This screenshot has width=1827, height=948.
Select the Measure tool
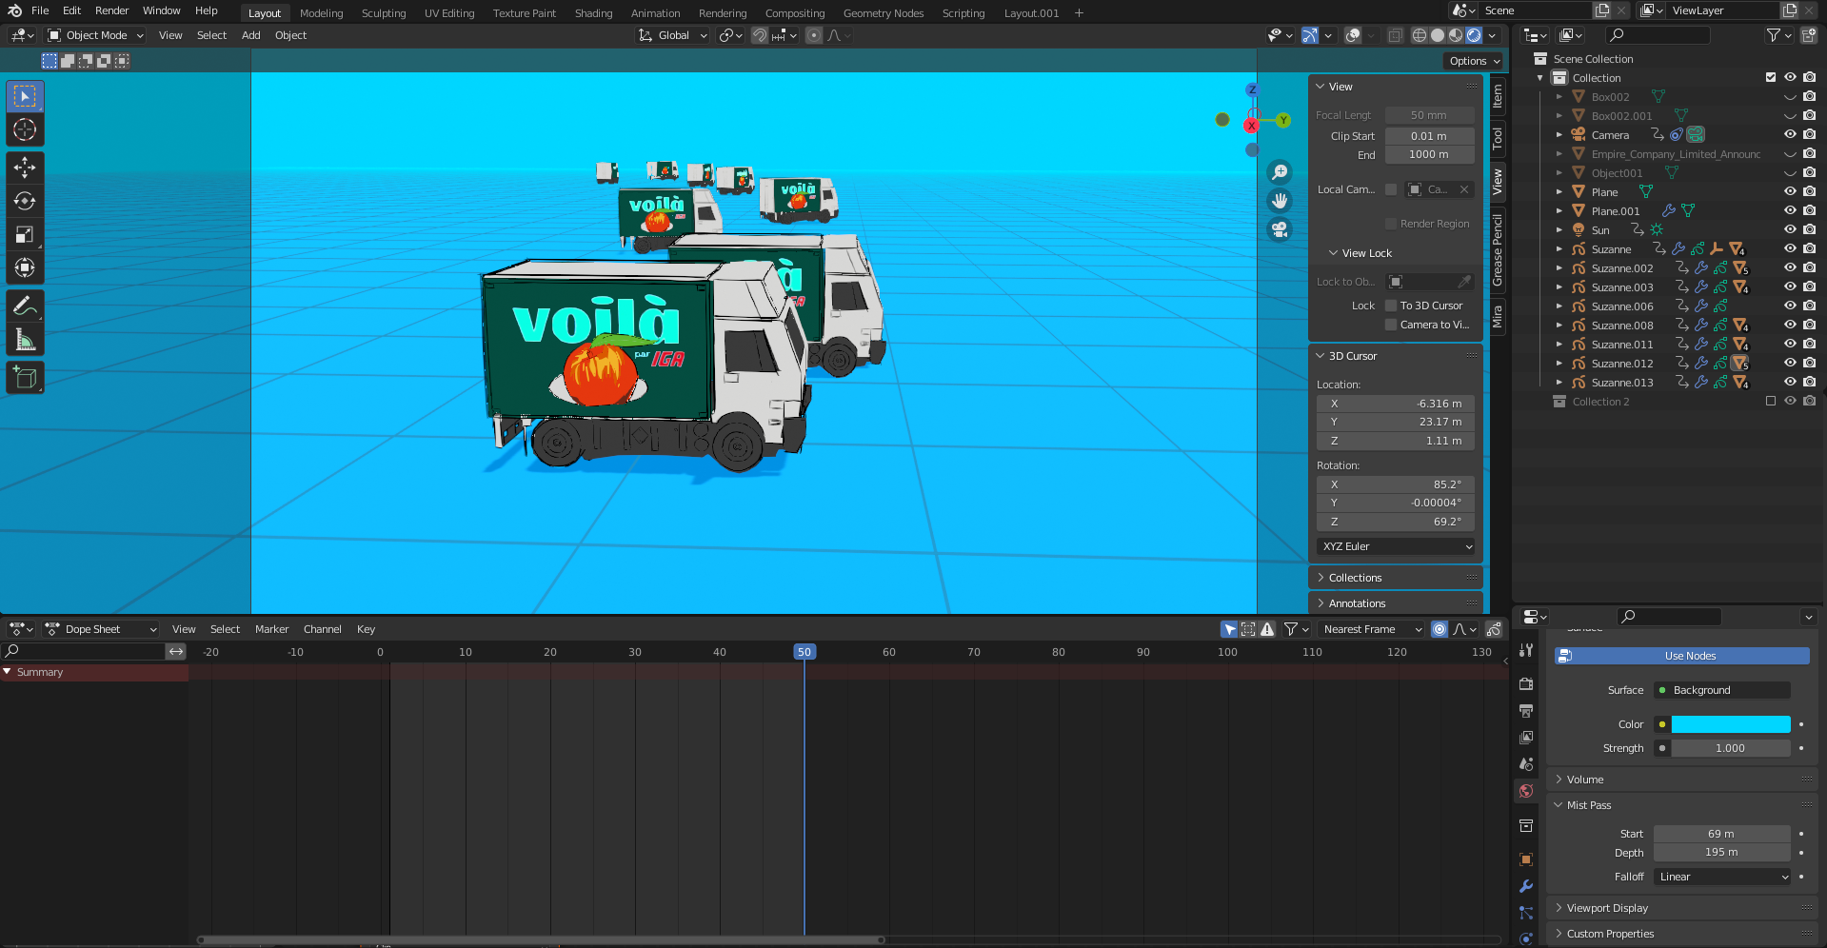pos(25,339)
